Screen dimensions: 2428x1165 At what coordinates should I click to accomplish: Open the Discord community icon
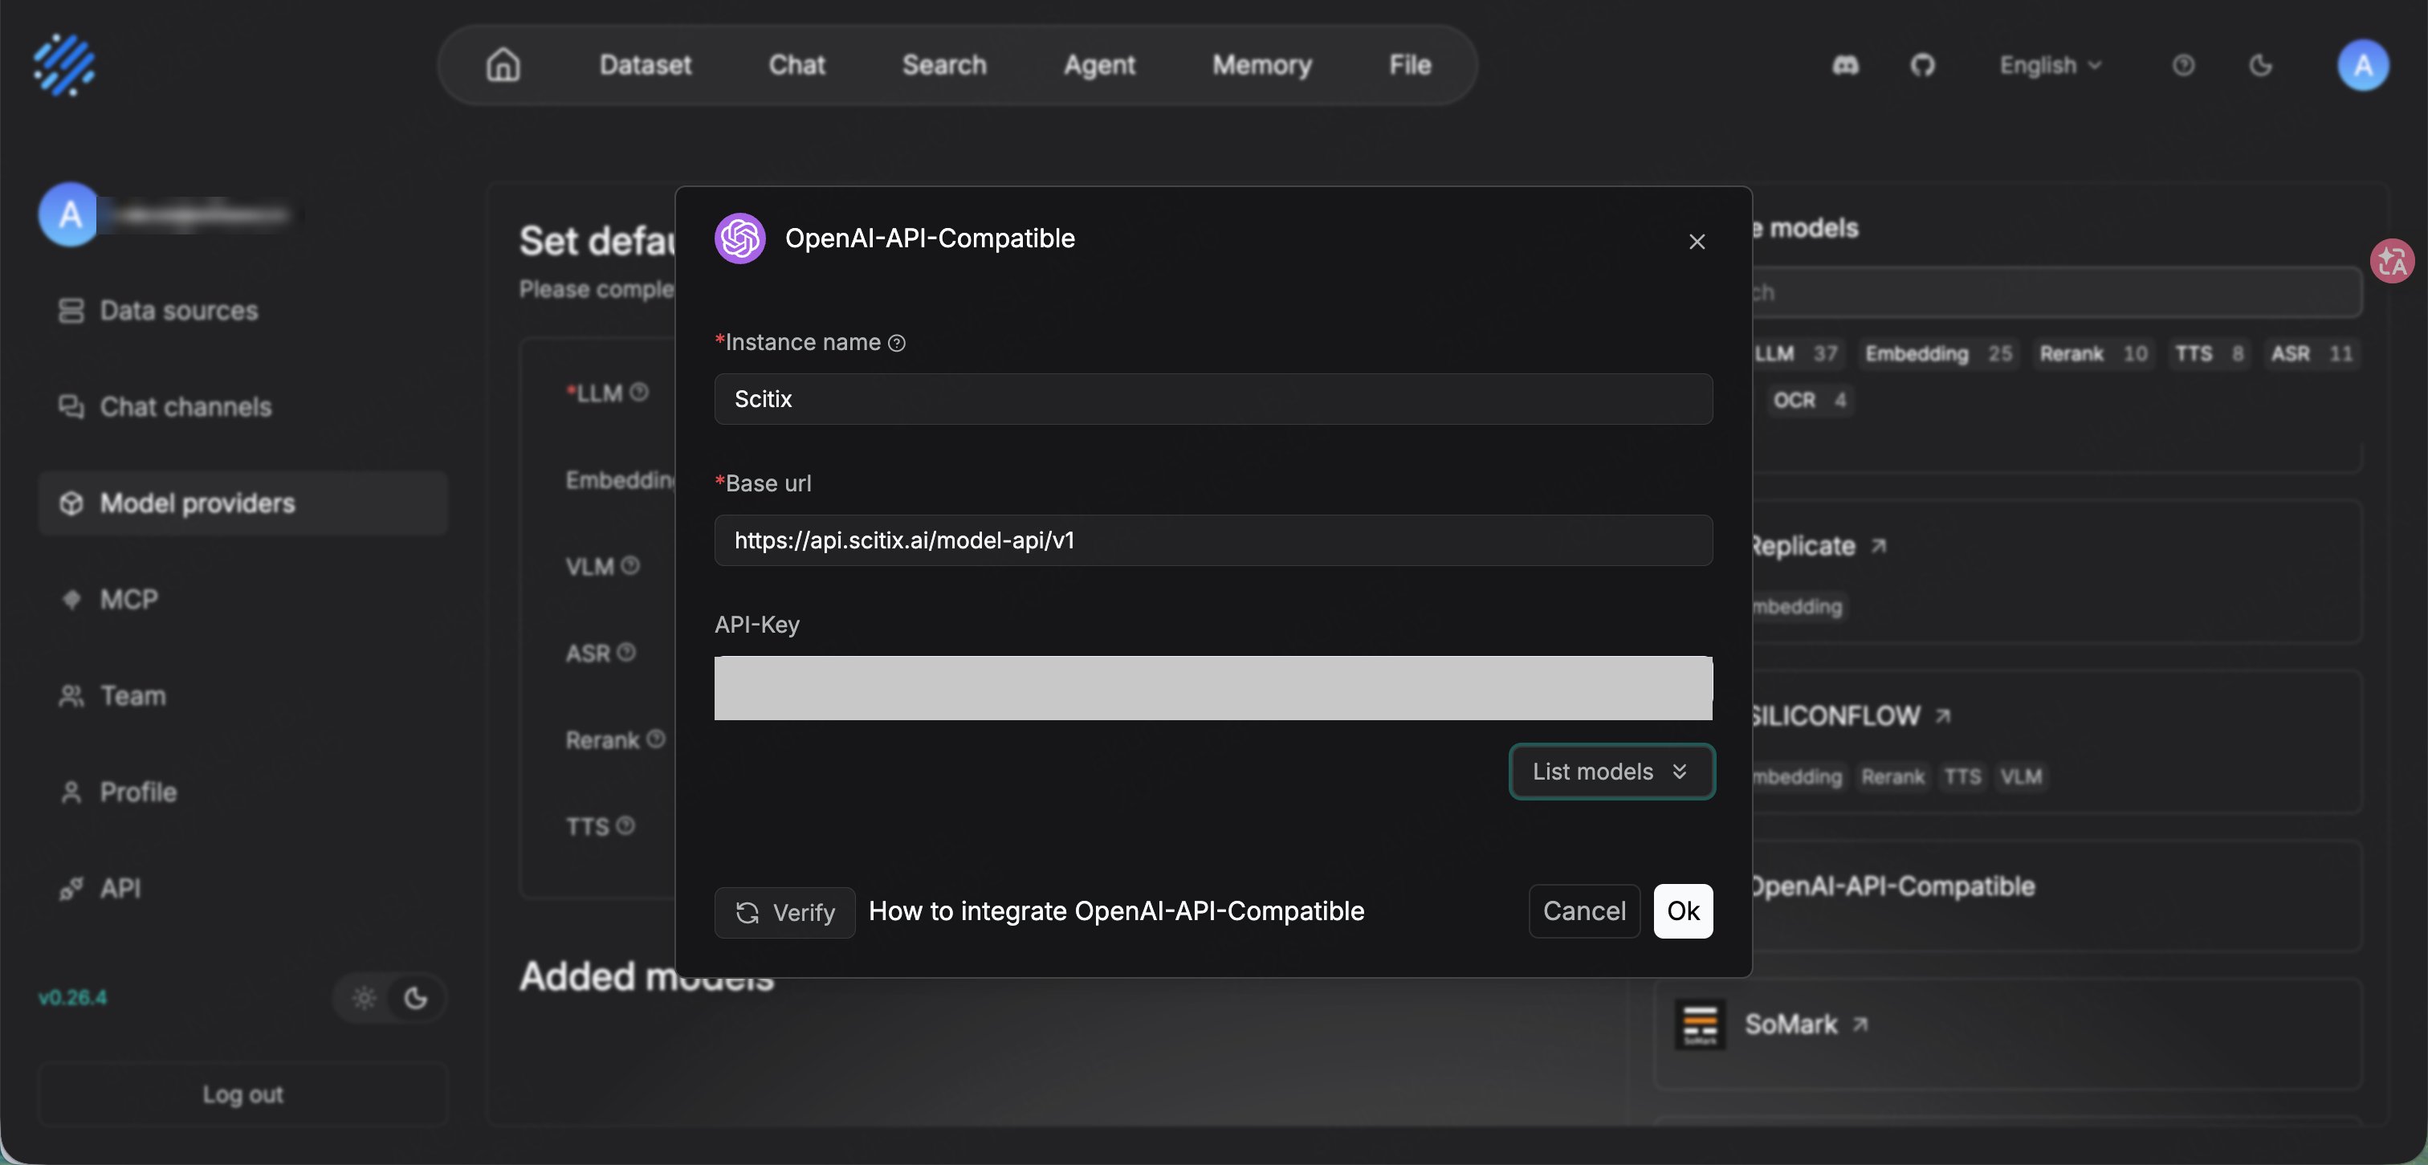pos(1846,65)
